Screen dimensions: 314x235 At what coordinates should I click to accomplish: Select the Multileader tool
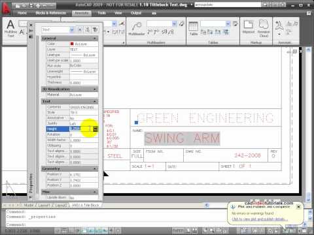point(136,28)
